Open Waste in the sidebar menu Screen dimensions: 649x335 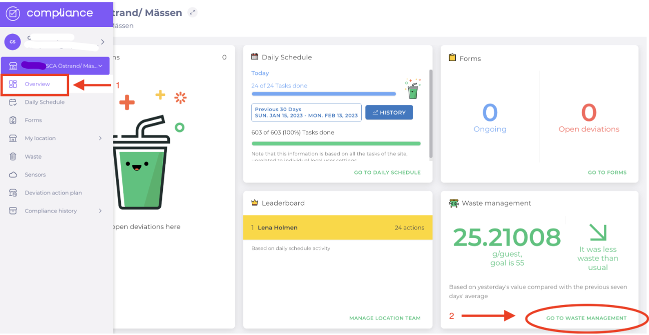(33, 156)
